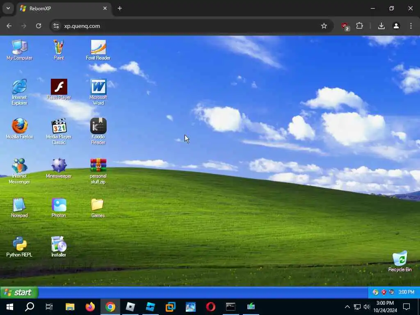Select the Installer desktop icon

pyautogui.click(x=59, y=247)
